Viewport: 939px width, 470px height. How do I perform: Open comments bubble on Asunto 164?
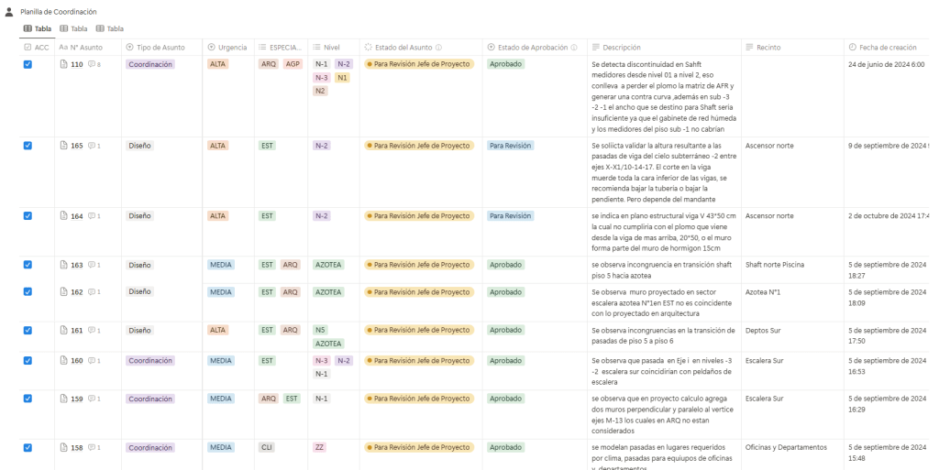[x=92, y=216]
